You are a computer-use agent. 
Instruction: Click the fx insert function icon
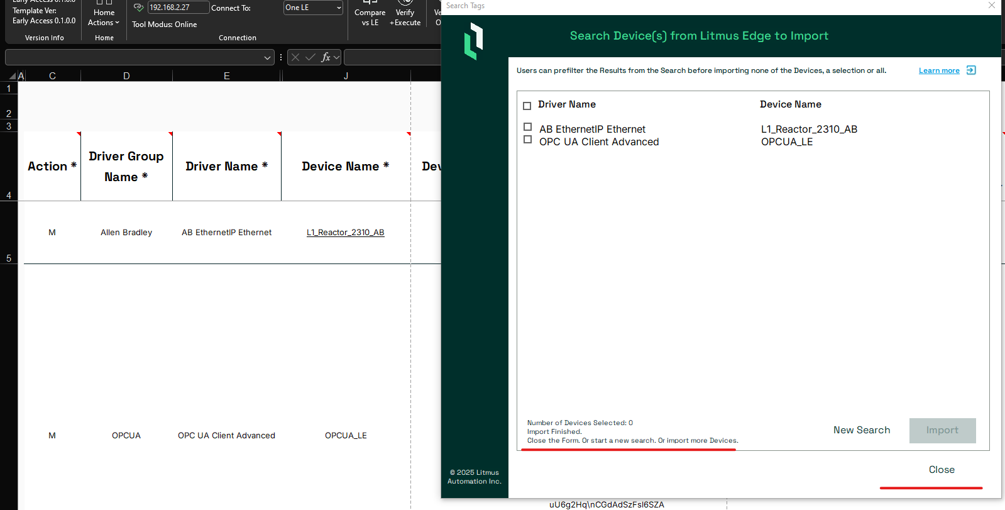pyautogui.click(x=326, y=57)
